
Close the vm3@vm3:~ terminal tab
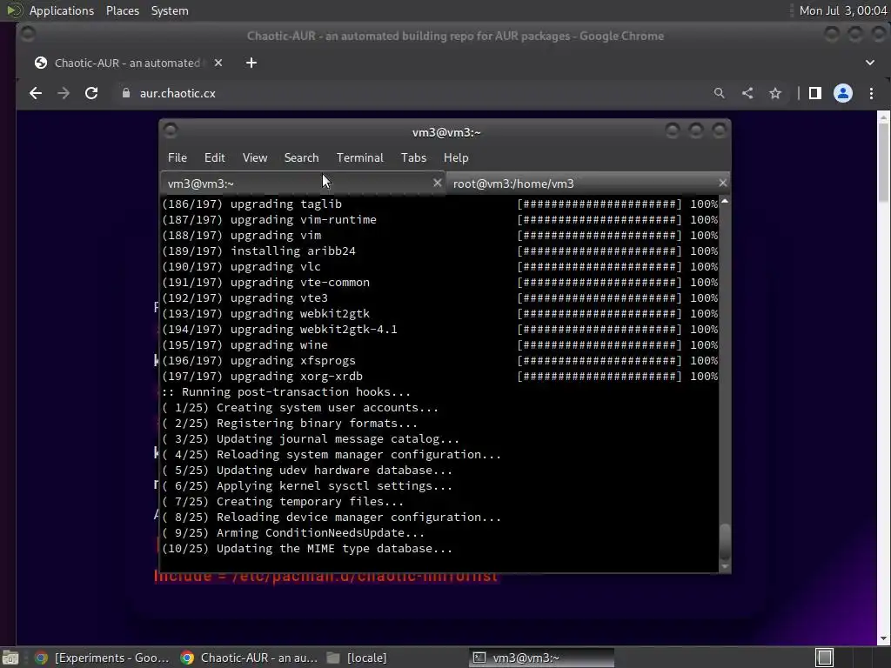[x=437, y=183]
